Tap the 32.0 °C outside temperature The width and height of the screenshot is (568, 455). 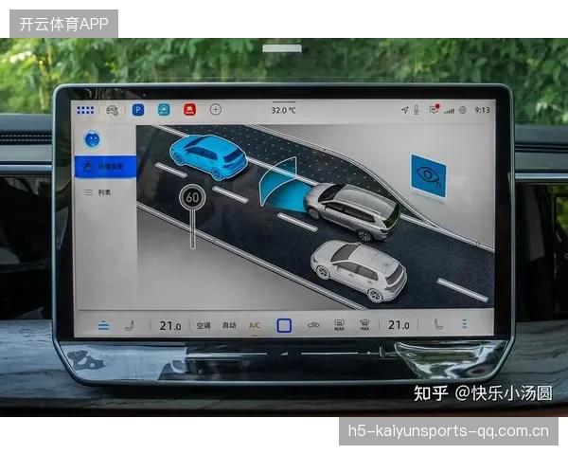284,110
